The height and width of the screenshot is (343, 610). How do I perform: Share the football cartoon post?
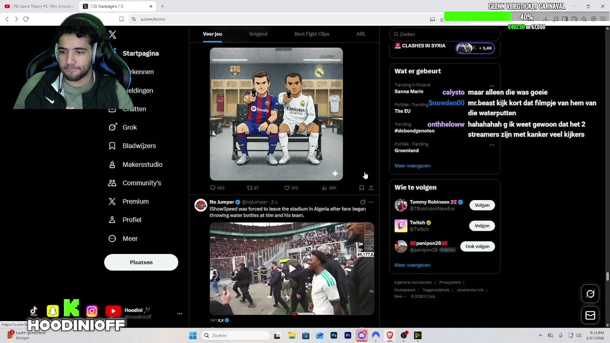(x=371, y=188)
